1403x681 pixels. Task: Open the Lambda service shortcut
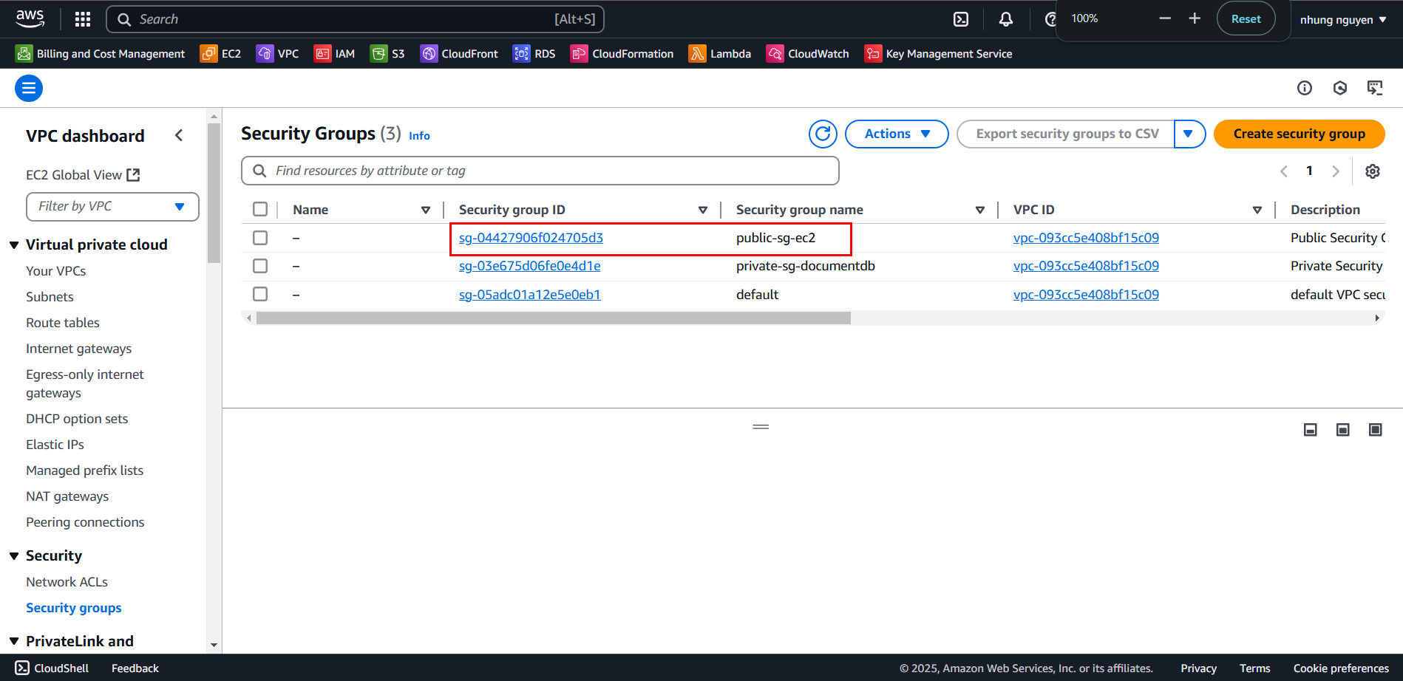(720, 54)
